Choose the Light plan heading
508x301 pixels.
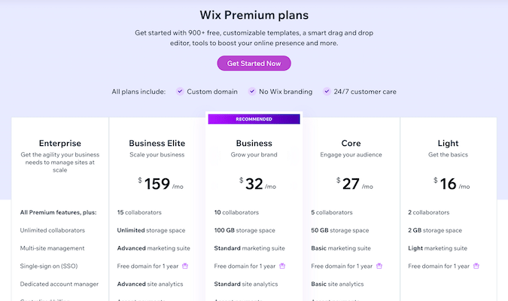point(448,143)
